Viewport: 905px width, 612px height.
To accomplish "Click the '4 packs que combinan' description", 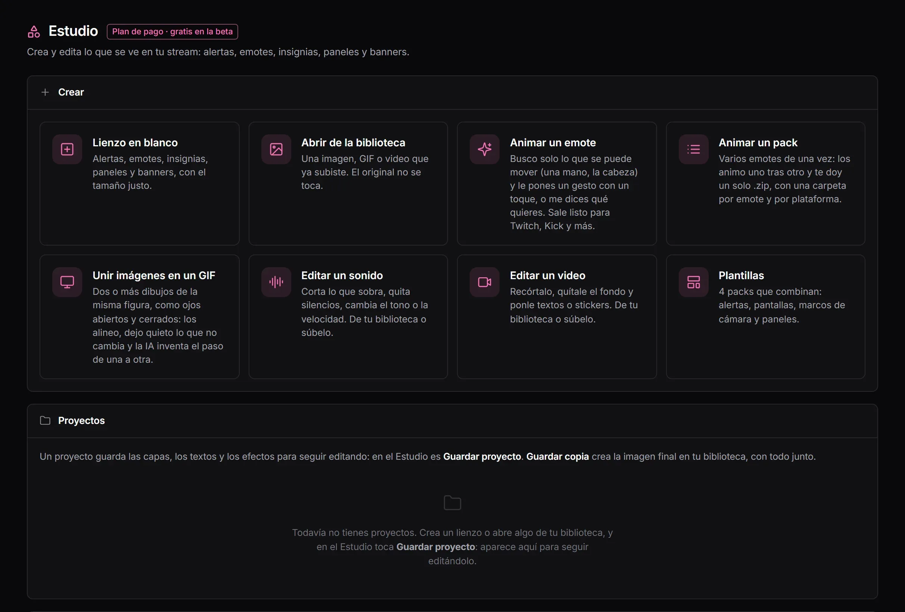I will point(782,305).
